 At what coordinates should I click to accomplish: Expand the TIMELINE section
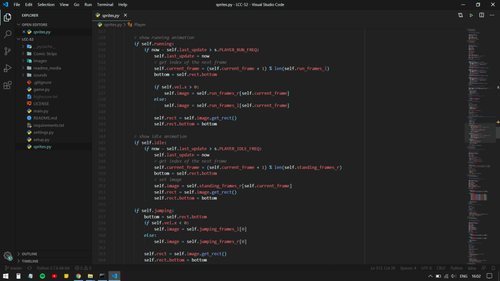[x=30, y=261]
